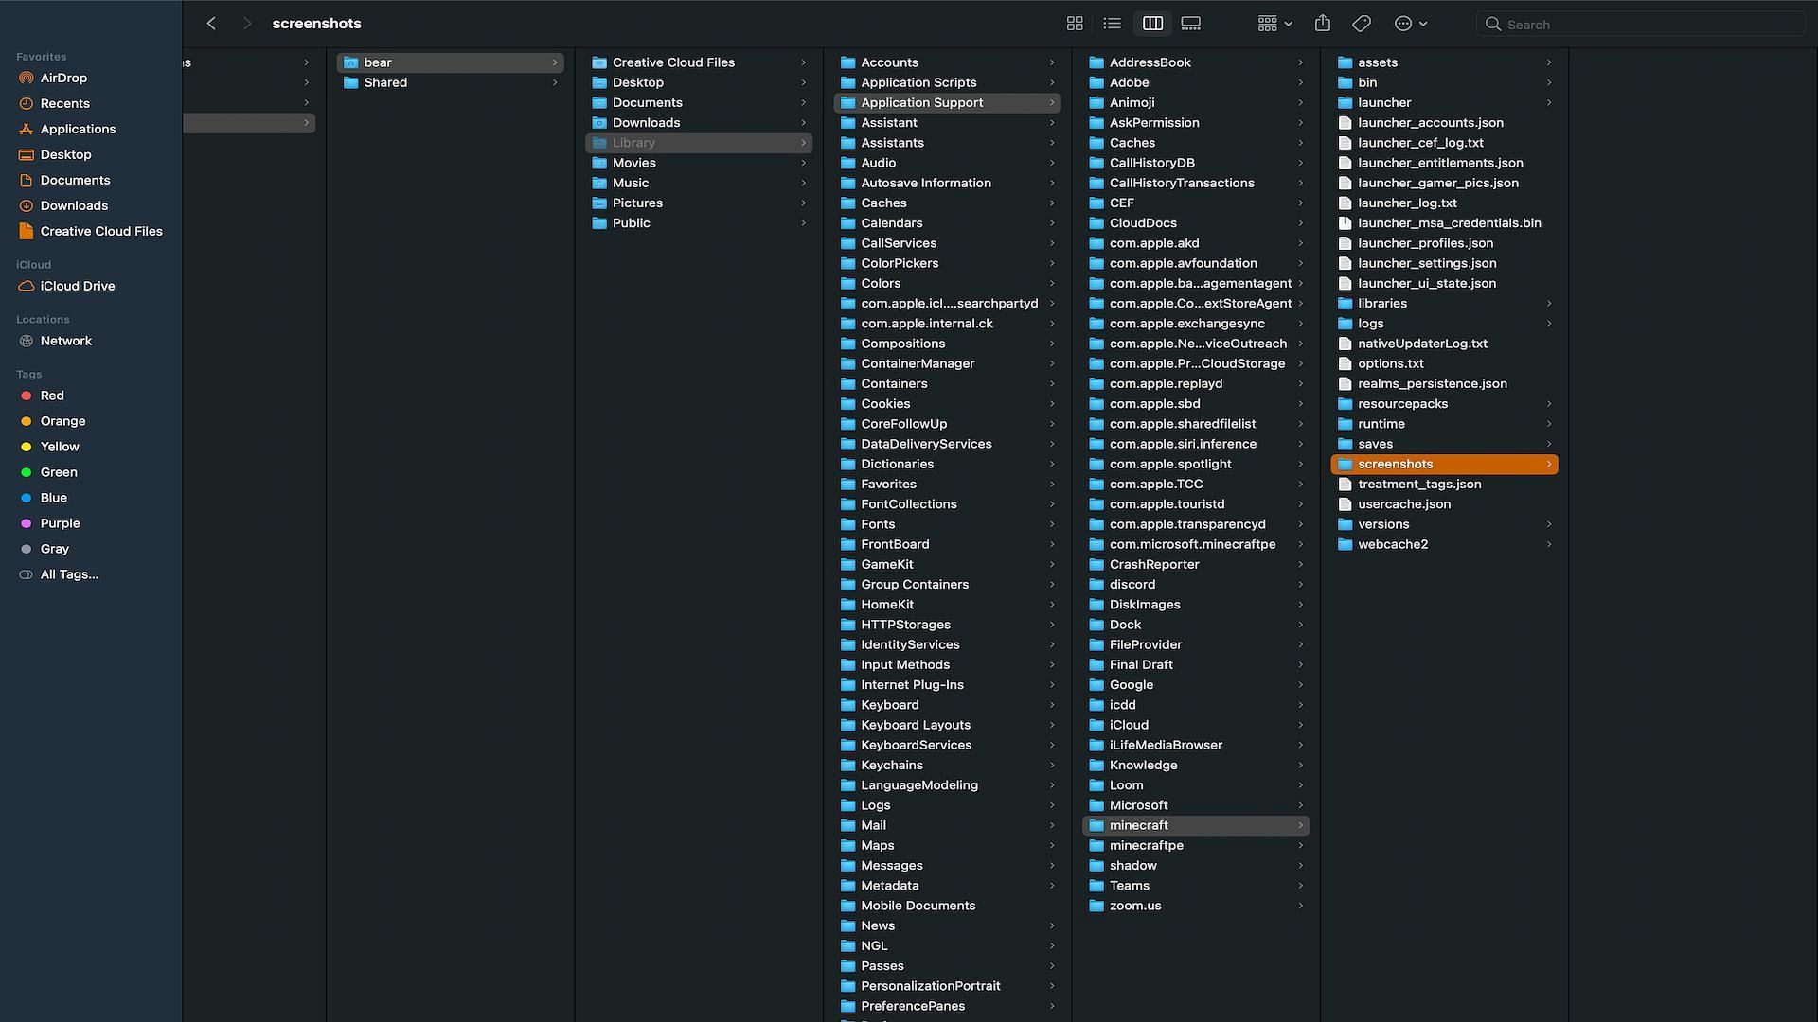Image resolution: width=1818 pixels, height=1022 pixels.
Task: Toggle column view mode button
Action: pyautogui.click(x=1152, y=24)
